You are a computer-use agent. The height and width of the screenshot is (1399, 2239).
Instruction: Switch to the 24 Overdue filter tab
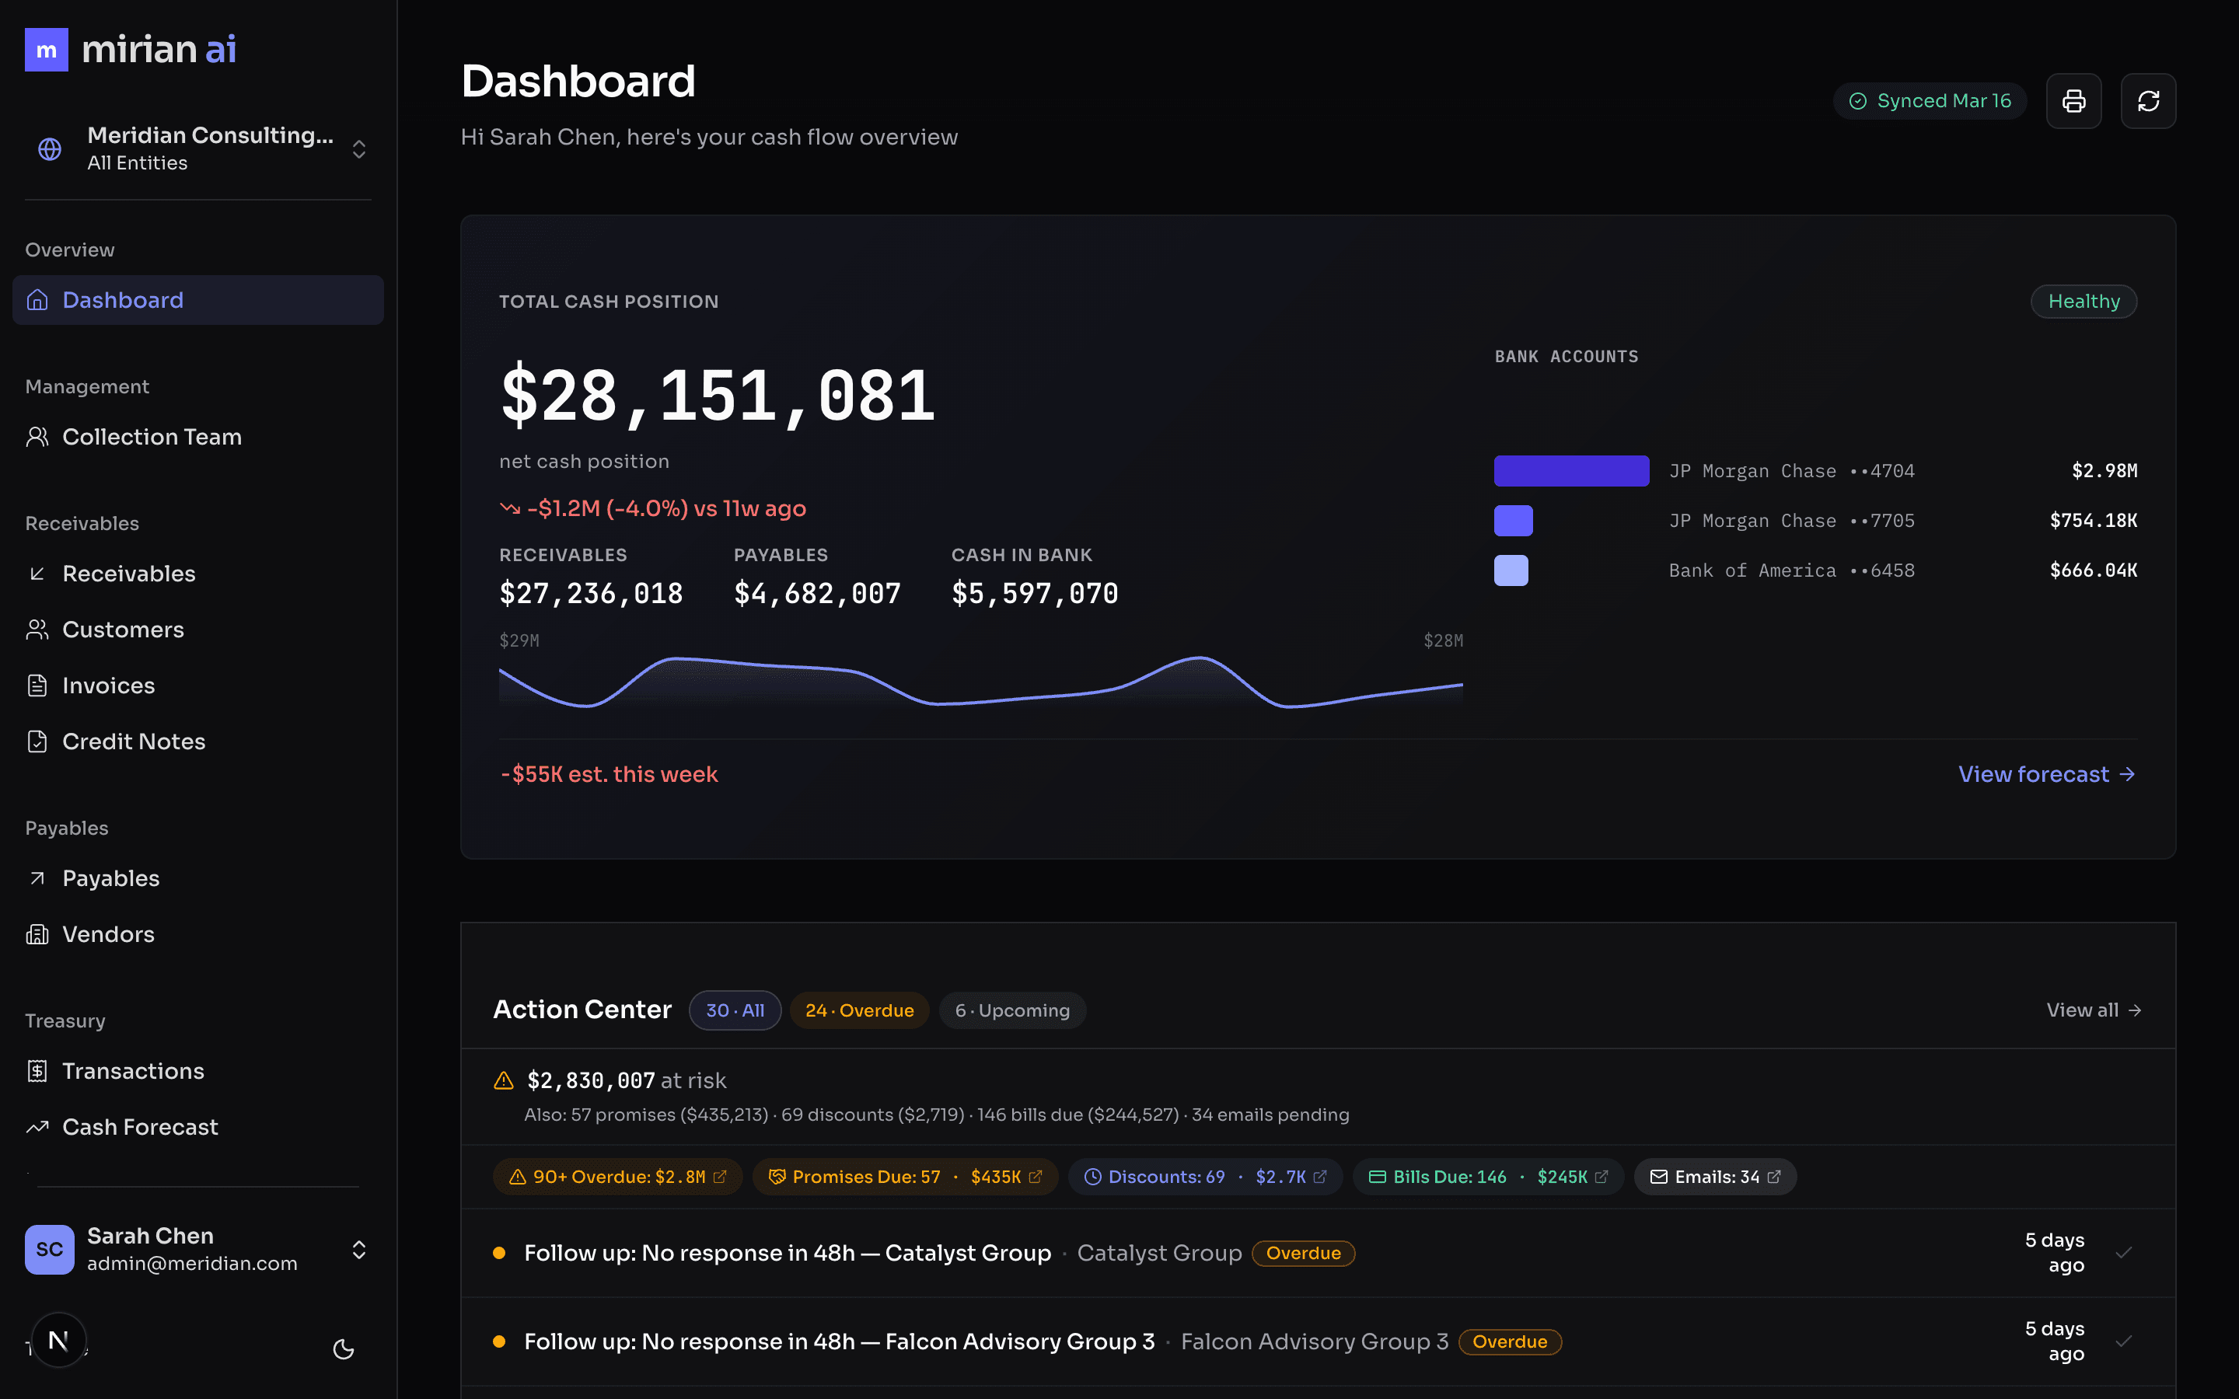point(858,1010)
